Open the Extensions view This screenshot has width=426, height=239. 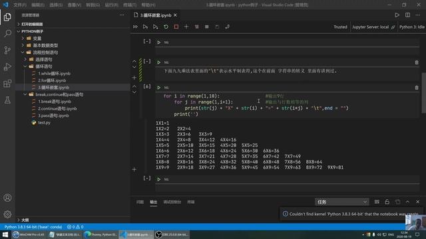point(7,84)
